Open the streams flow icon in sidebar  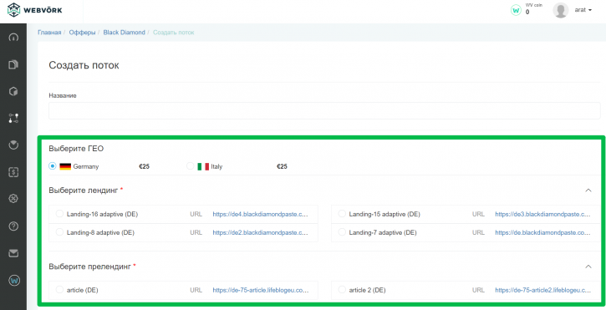point(13,119)
